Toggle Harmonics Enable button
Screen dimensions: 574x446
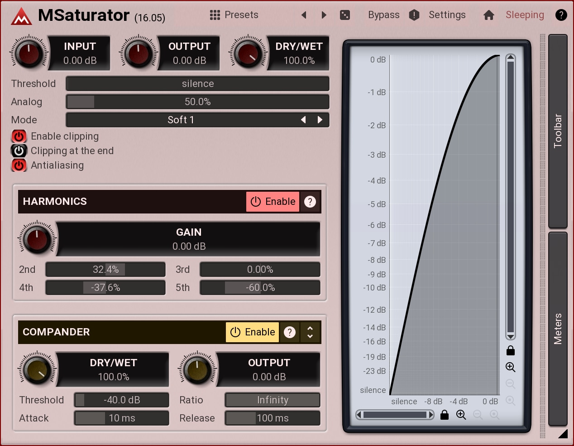[x=273, y=202]
